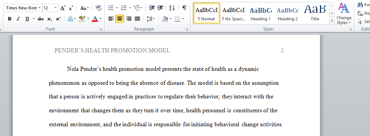Open the Change Case dropdown
370x136 pixels.
[x=85, y=8]
